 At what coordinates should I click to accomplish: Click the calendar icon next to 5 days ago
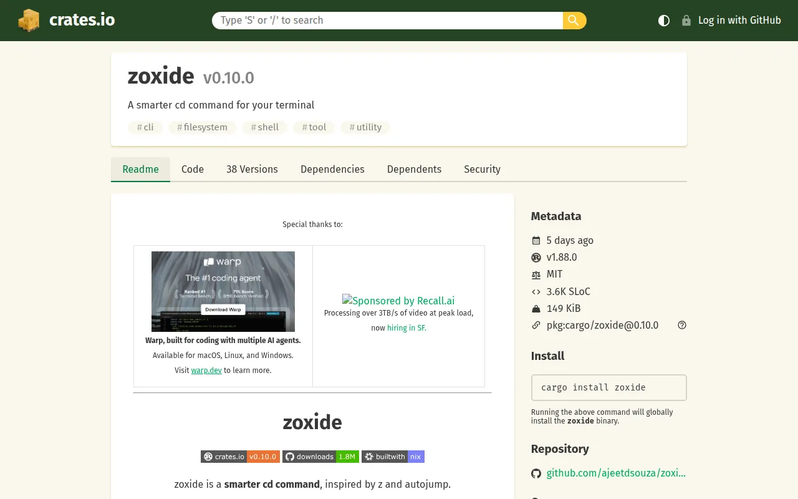point(536,241)
